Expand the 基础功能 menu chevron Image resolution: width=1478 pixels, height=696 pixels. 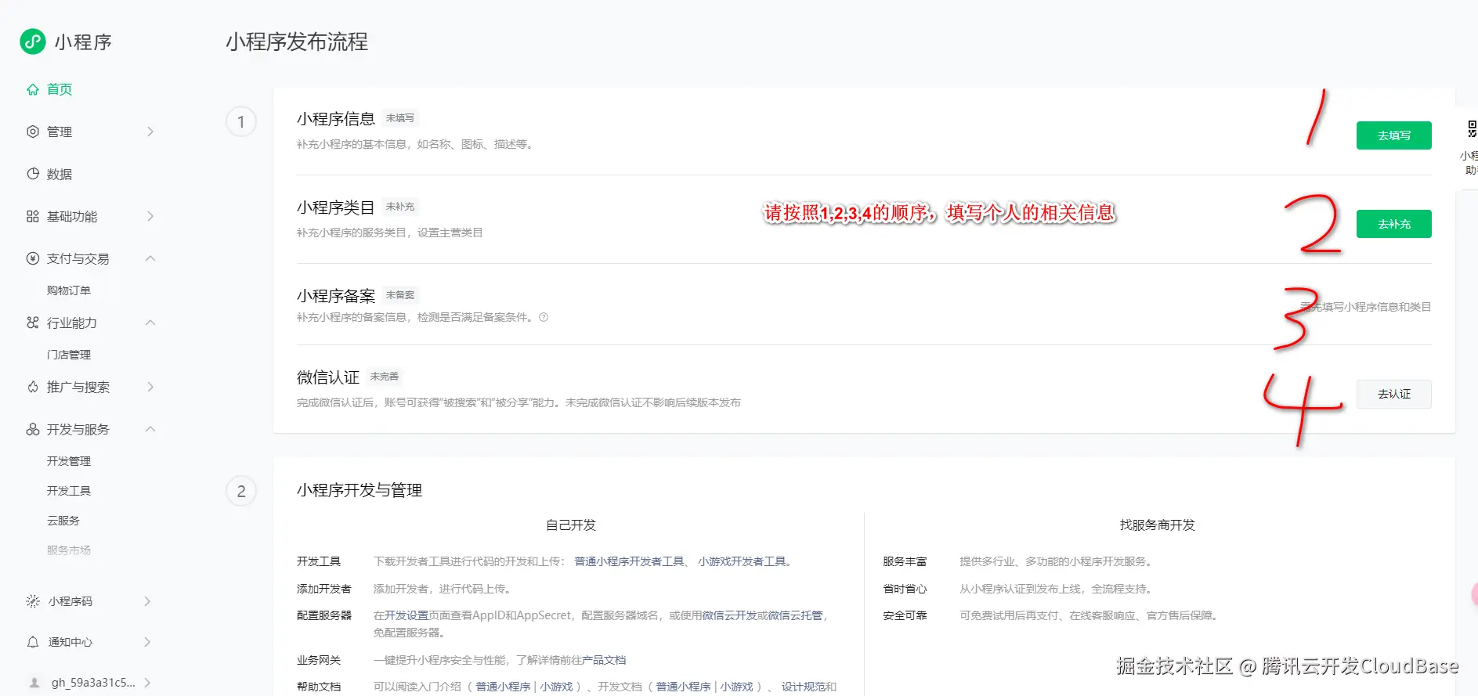pyautogui.click(x=150, y=216)
